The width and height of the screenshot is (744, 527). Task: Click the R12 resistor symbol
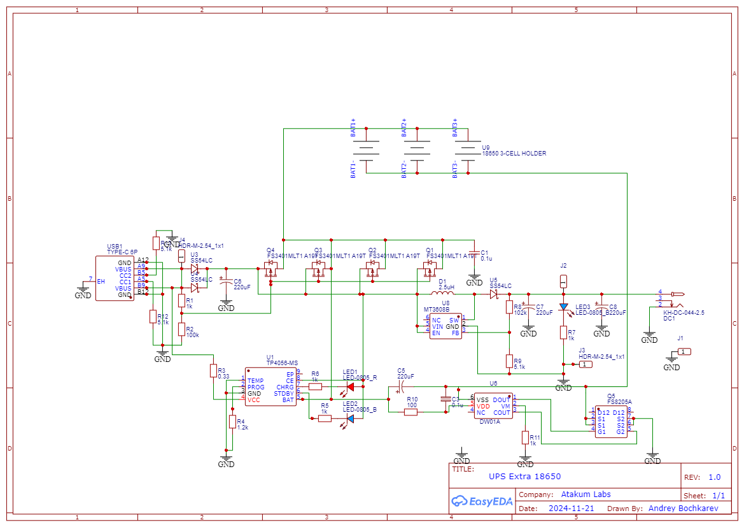pyautogui.click(x=153, y=317)
